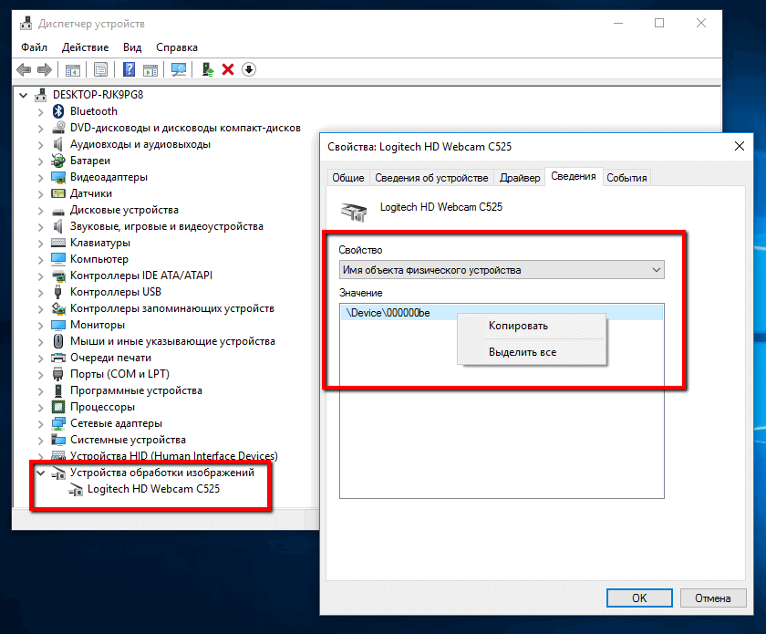This screenshot has width=766, height=634.
Task: Select Устройства HID tree item
Action: (x=173, y=455)
